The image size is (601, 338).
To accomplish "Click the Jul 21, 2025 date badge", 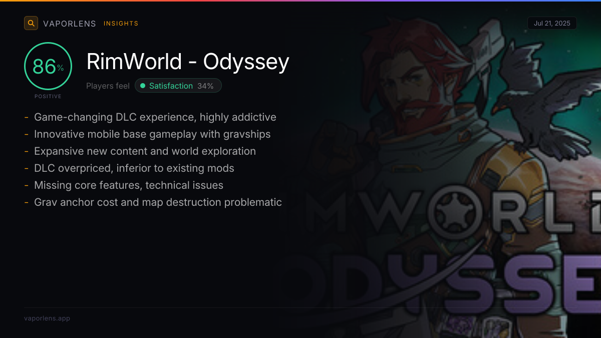I will (552, 23).
